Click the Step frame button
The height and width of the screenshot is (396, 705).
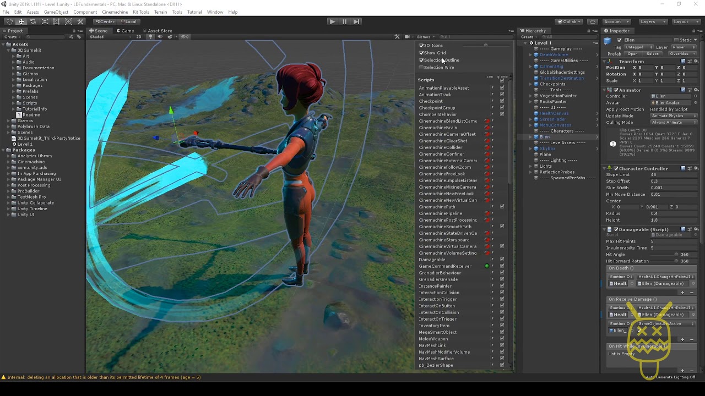coord(356,21)
